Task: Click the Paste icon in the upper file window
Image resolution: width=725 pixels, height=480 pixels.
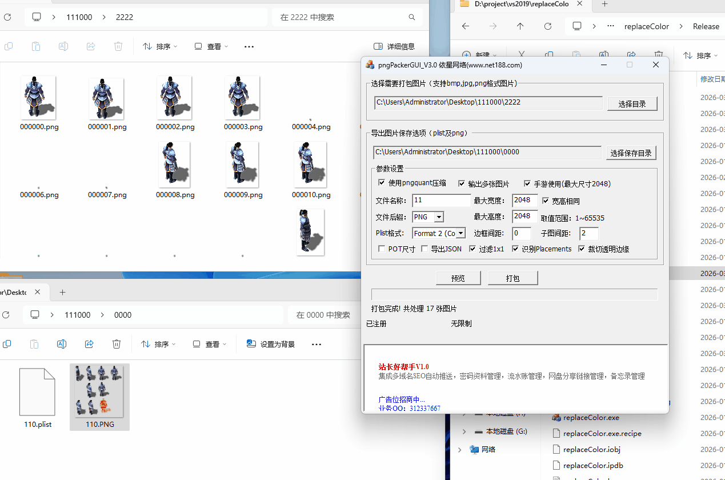Action: tap(35, 46)
